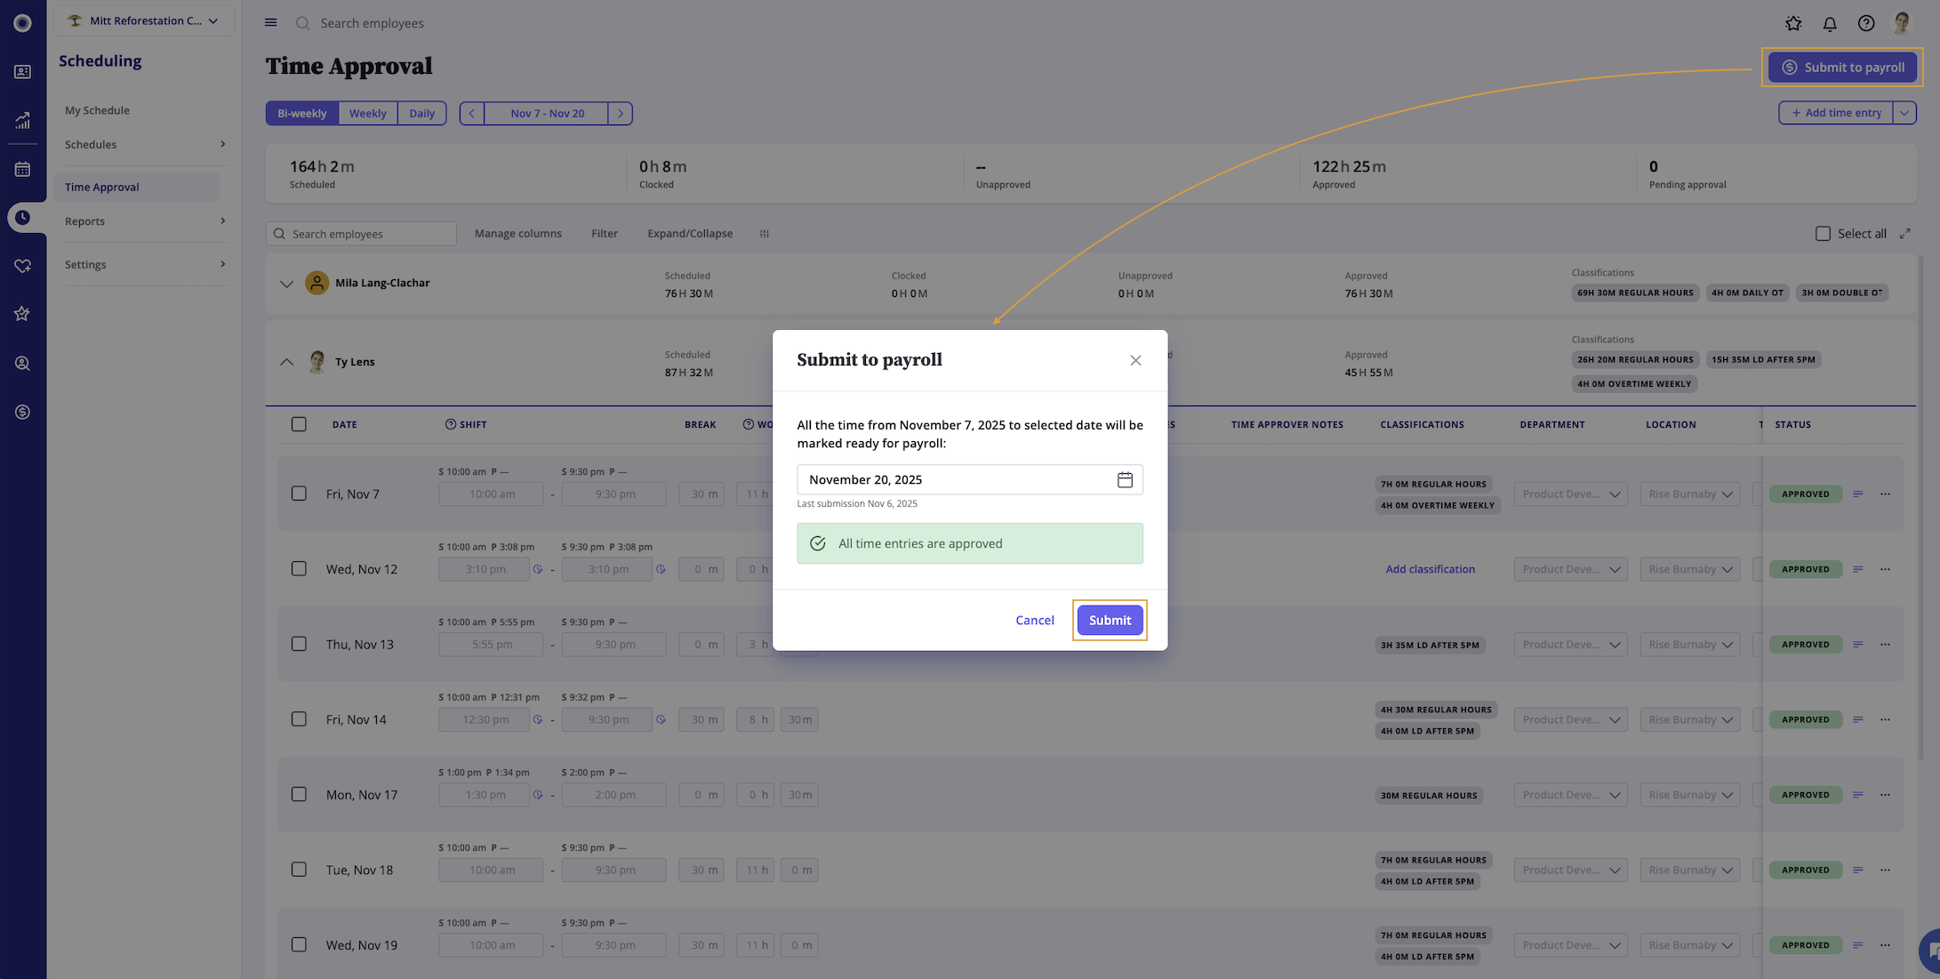
Task: Toggle the hamburger menu icon
Action: coord(271,23)
